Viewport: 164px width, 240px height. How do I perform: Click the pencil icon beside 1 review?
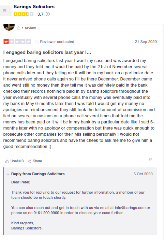(x=18, y=28)
